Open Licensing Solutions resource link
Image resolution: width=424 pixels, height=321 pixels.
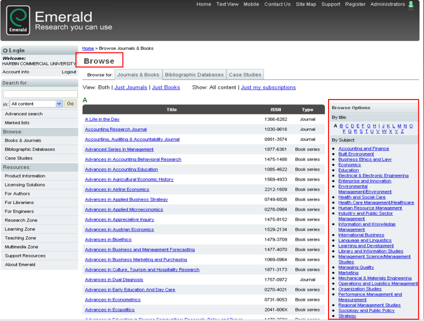[25, 185]
